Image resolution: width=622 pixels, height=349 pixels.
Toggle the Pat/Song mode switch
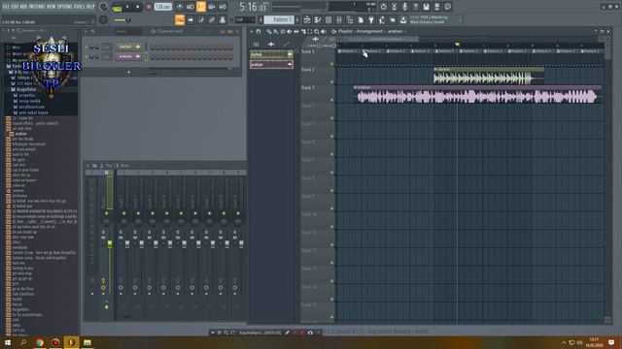[118, 7]
